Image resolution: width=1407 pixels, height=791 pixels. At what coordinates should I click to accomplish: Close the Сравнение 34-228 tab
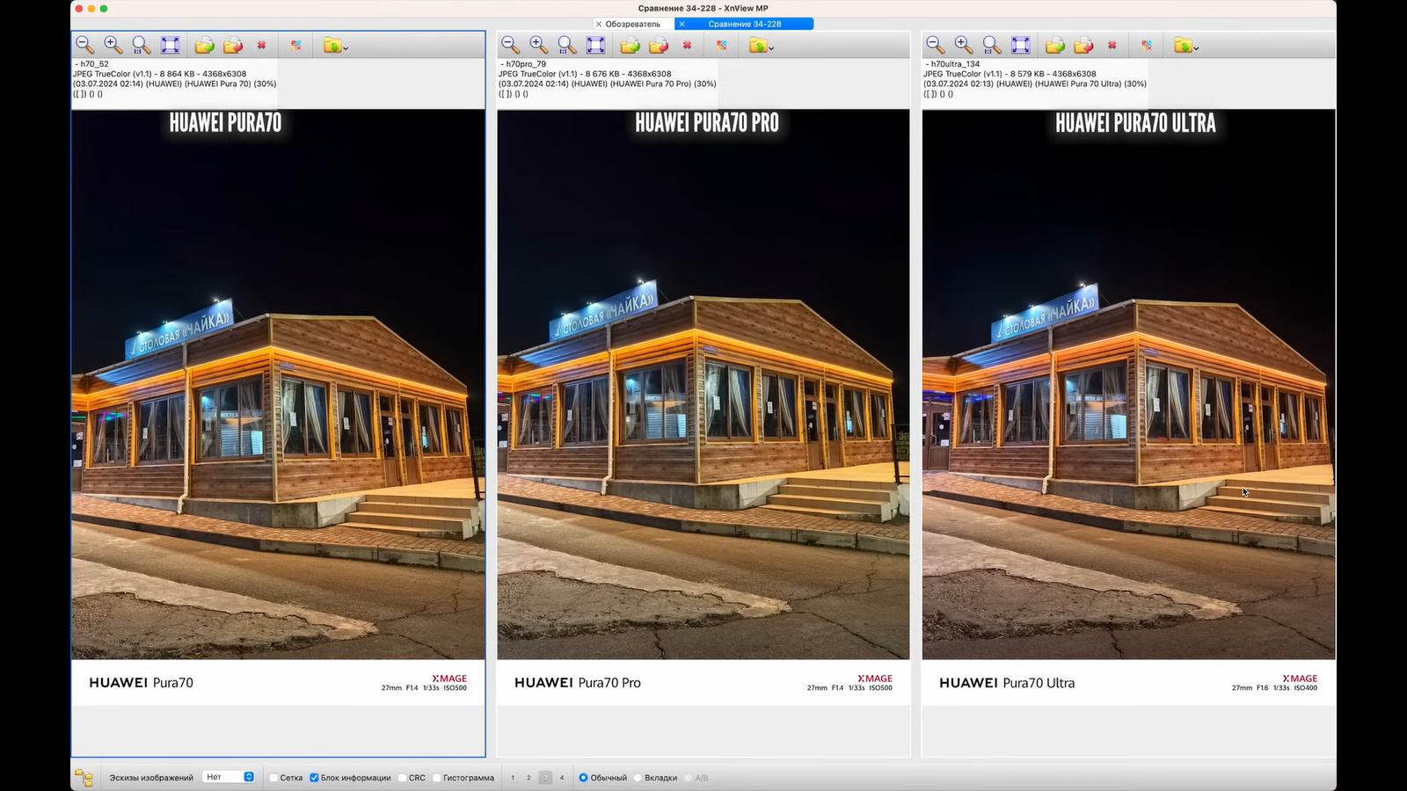pyautogui.click(x=682, y=24)
